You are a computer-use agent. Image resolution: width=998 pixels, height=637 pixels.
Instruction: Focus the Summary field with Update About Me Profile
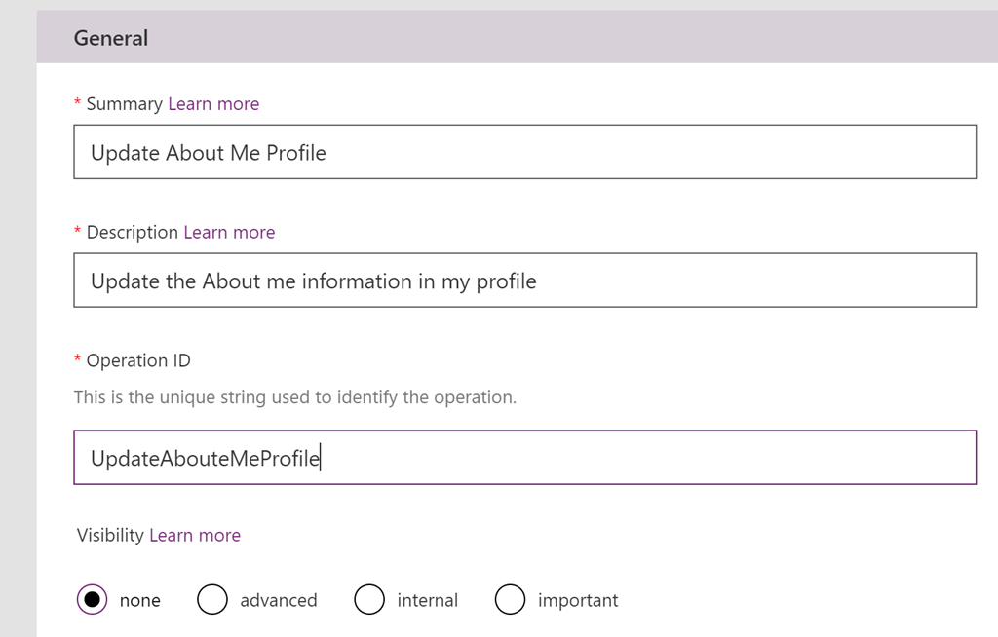pyautogui.click(x=525, y=152)
